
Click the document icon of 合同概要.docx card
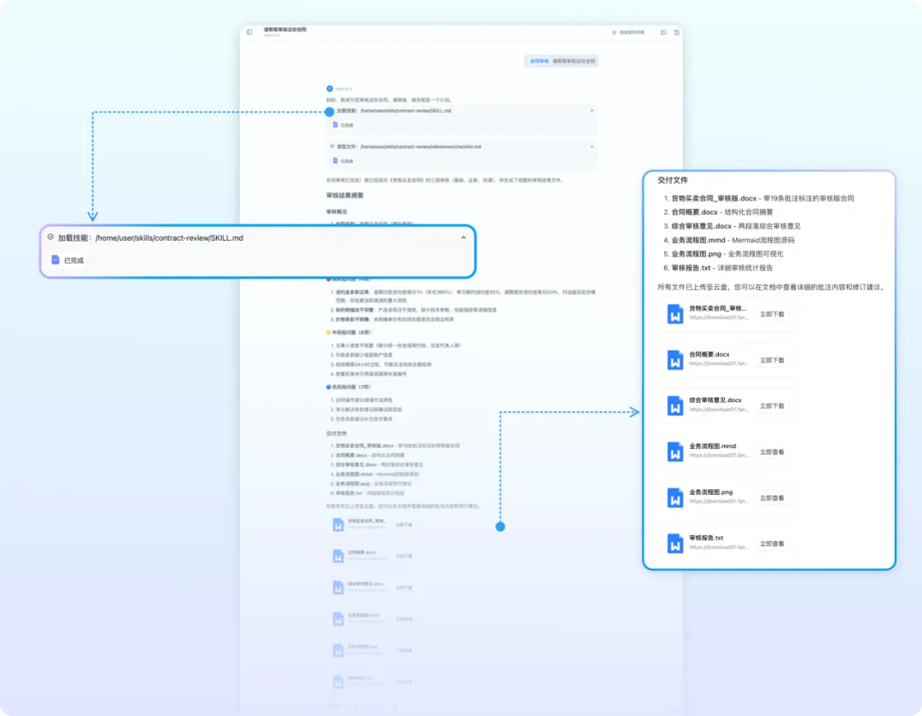click(676, 360)
